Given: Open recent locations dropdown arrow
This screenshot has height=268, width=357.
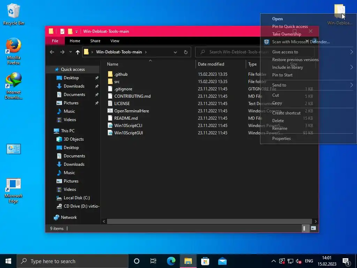Looking at the screenshot, I should [x=70, y=52].
